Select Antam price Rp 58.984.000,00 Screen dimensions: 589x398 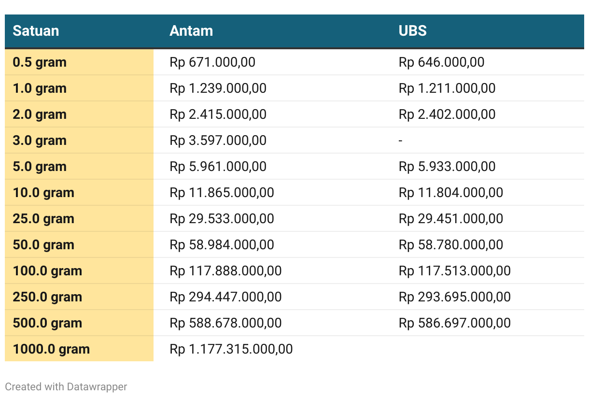pos(222,245)
